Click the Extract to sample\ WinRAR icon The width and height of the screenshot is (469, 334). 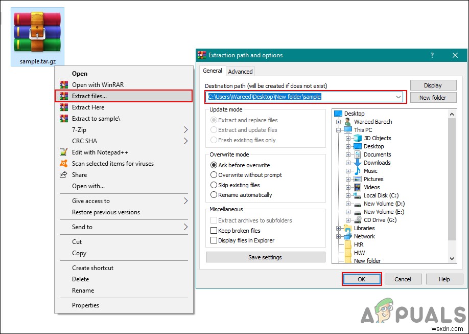[63, 119]
